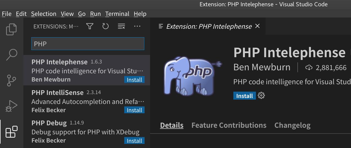Open the Run and Debug view
The image size is (351, 148).
pyautogui.click(x=12, y=106)
